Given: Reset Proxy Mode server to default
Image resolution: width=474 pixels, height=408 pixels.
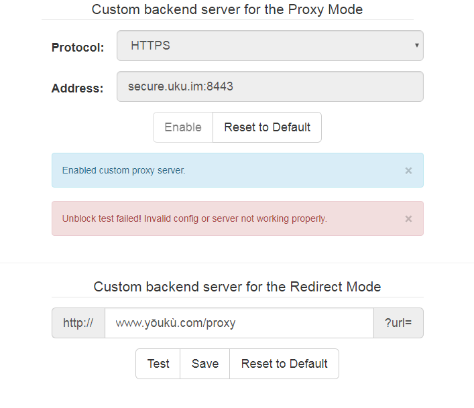Looking at the screenshot, I should point(268,127).
